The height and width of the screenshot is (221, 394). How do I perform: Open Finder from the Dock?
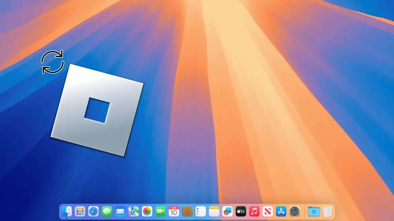point(67,211)
